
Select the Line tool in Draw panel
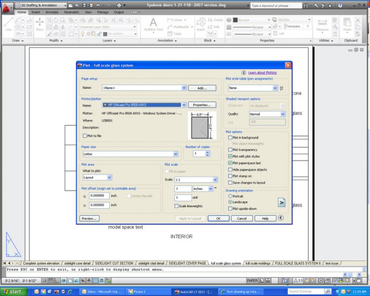pyautogui.click(x=8, y=25)
